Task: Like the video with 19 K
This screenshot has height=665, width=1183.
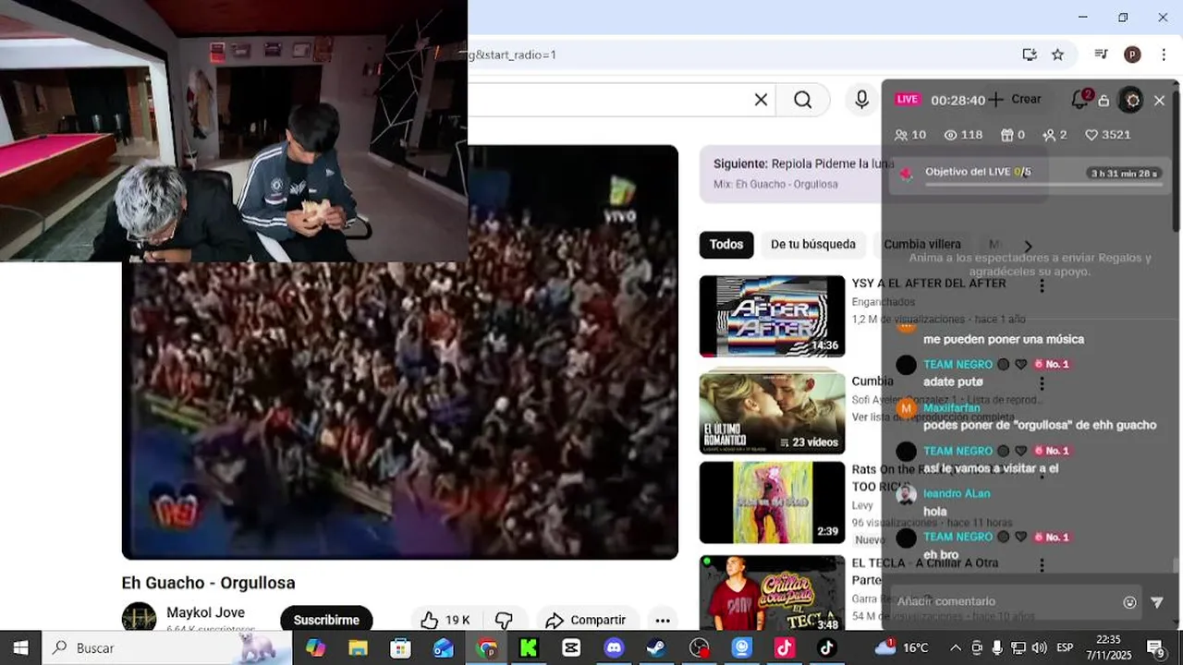Action: [x=445, y=620]
